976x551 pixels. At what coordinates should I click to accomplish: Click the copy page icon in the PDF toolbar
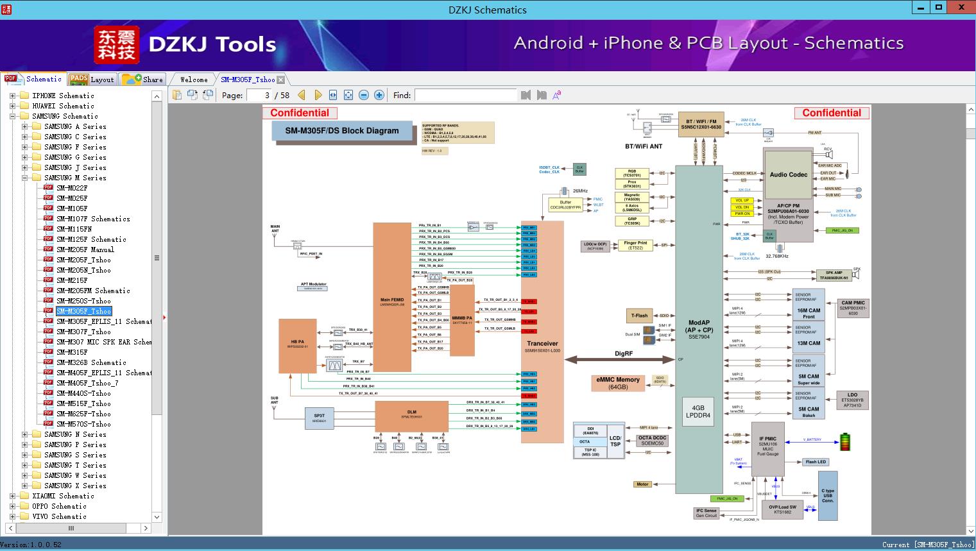pos(177,95)
